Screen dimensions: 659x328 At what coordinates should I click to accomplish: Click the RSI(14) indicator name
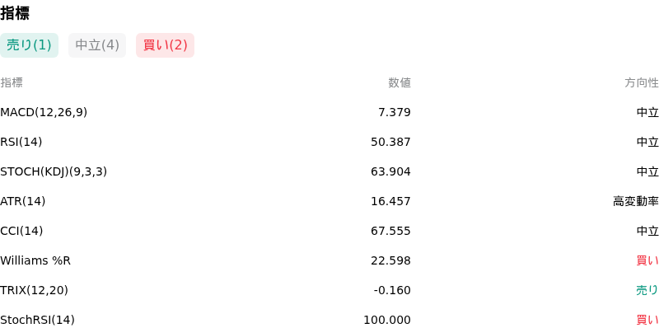[21, 142]
